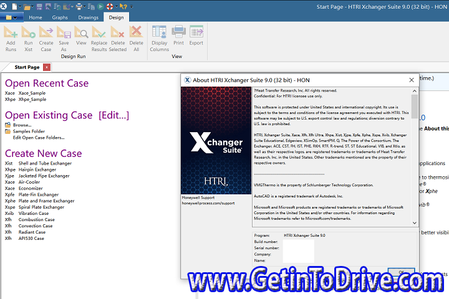Image resolution: width=449 pixels, height=299 pixels.
Task: Select the Start Page document tab
Action: tap(27, 67)
